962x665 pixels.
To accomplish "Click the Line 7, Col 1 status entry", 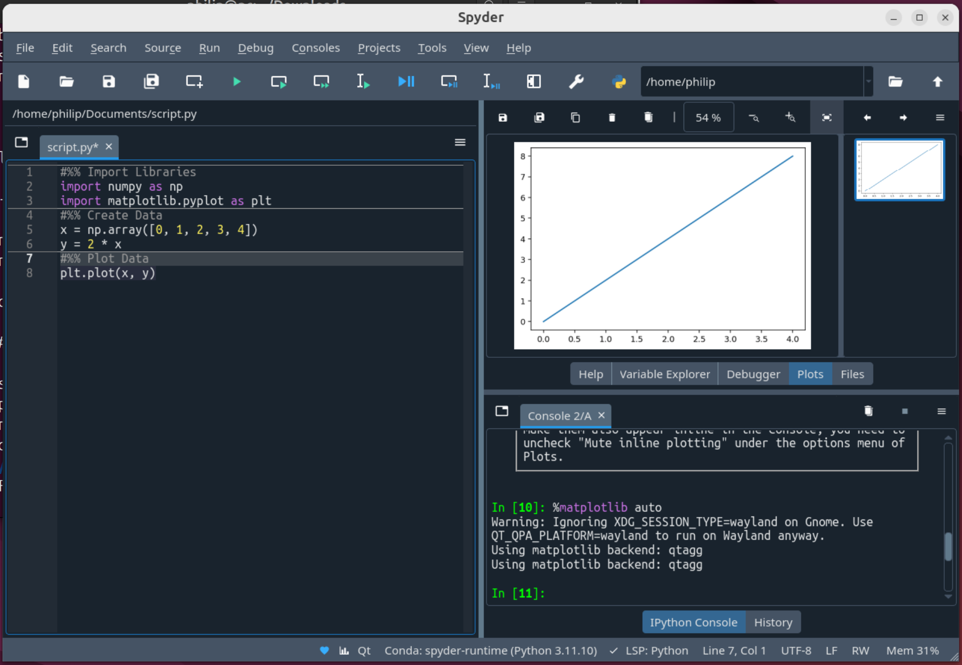I will point(734,651).
